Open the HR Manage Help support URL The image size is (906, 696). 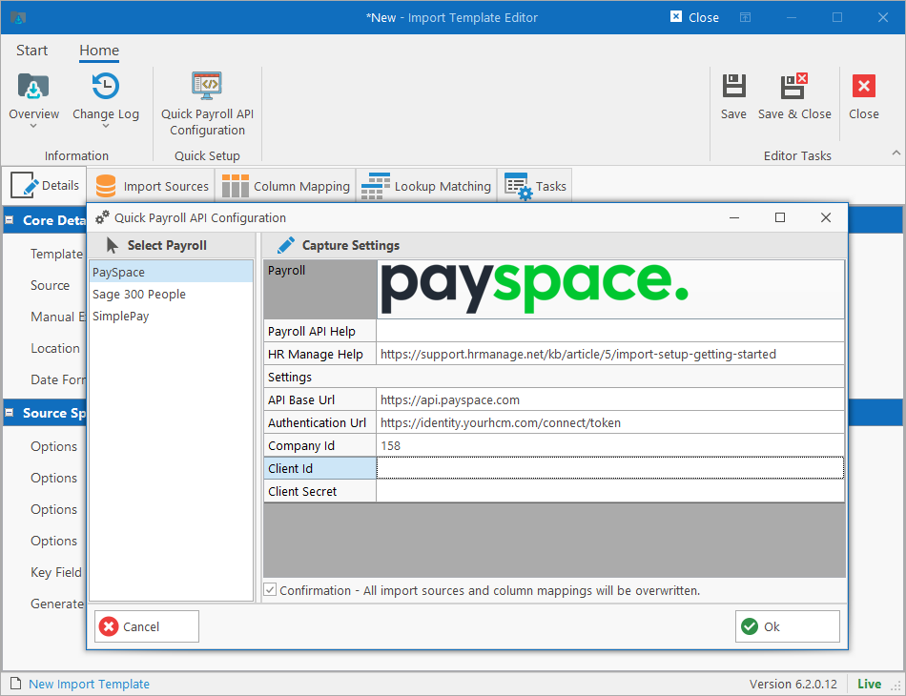578,354
